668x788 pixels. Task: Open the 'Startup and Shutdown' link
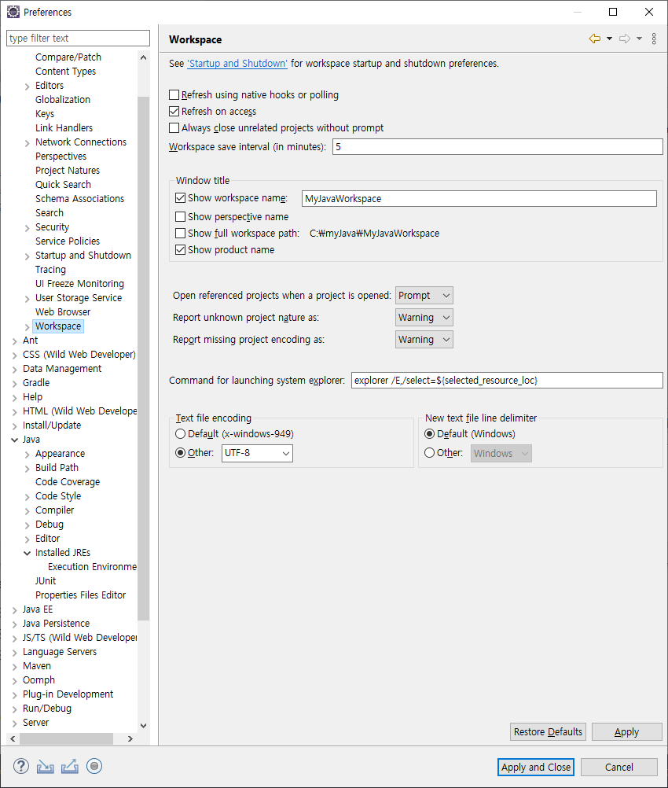tap(237, 64)
